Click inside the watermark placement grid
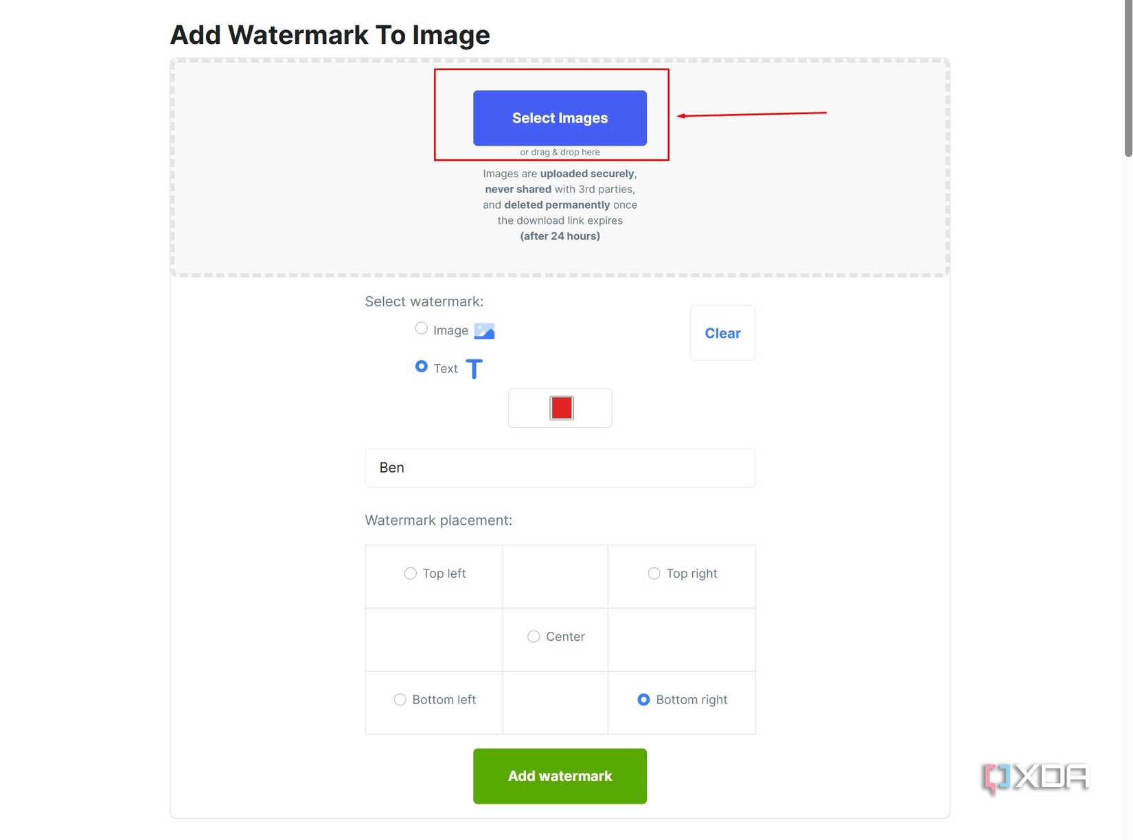The image size is (1133, 840). tap(560, 639)
